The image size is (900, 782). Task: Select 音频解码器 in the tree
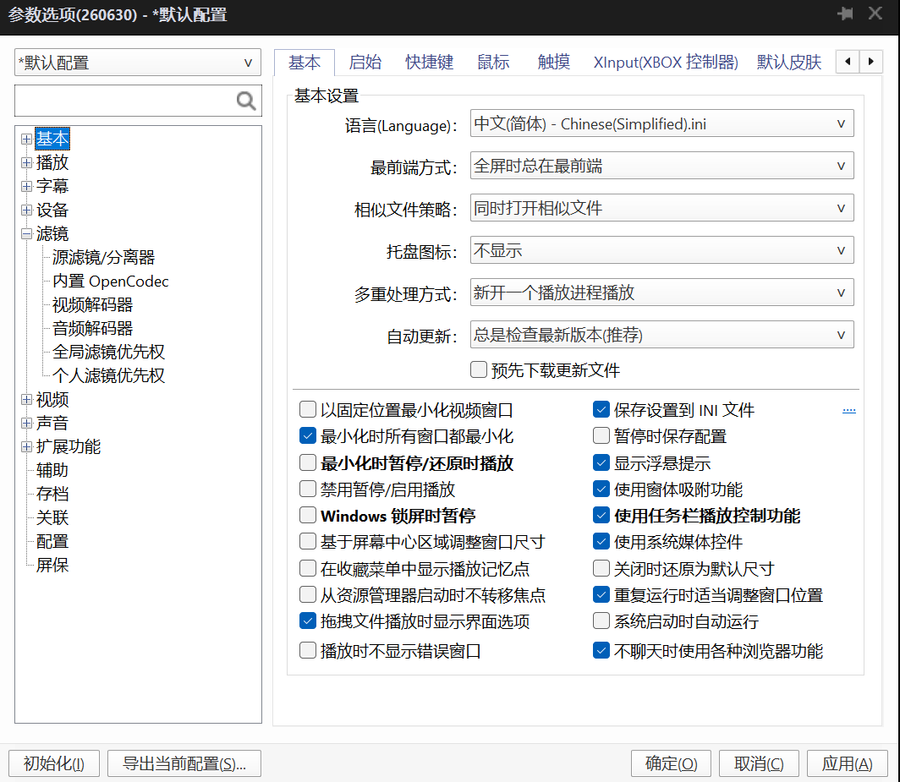92,328
